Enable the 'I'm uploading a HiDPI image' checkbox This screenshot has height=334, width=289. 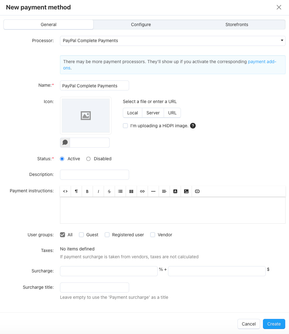125,126
